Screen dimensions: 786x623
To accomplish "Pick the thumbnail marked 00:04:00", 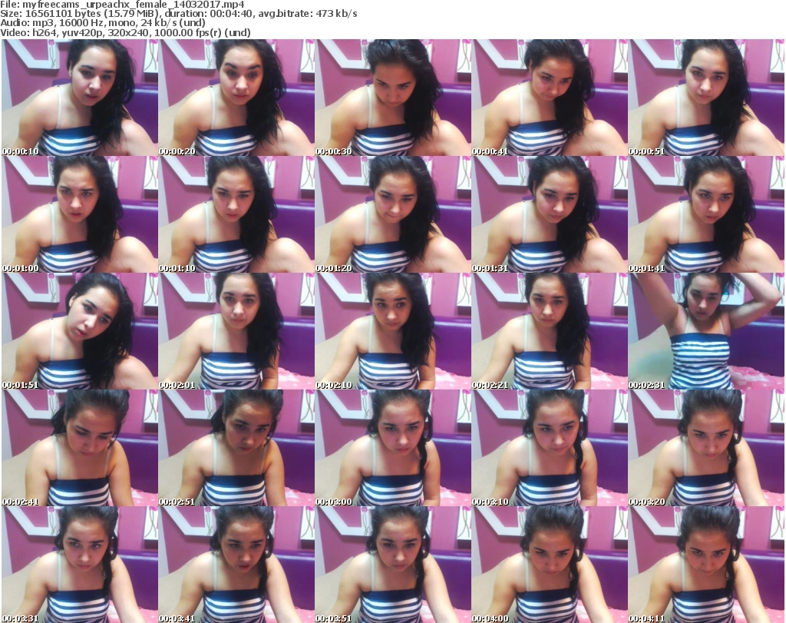I will pos(550,565).
